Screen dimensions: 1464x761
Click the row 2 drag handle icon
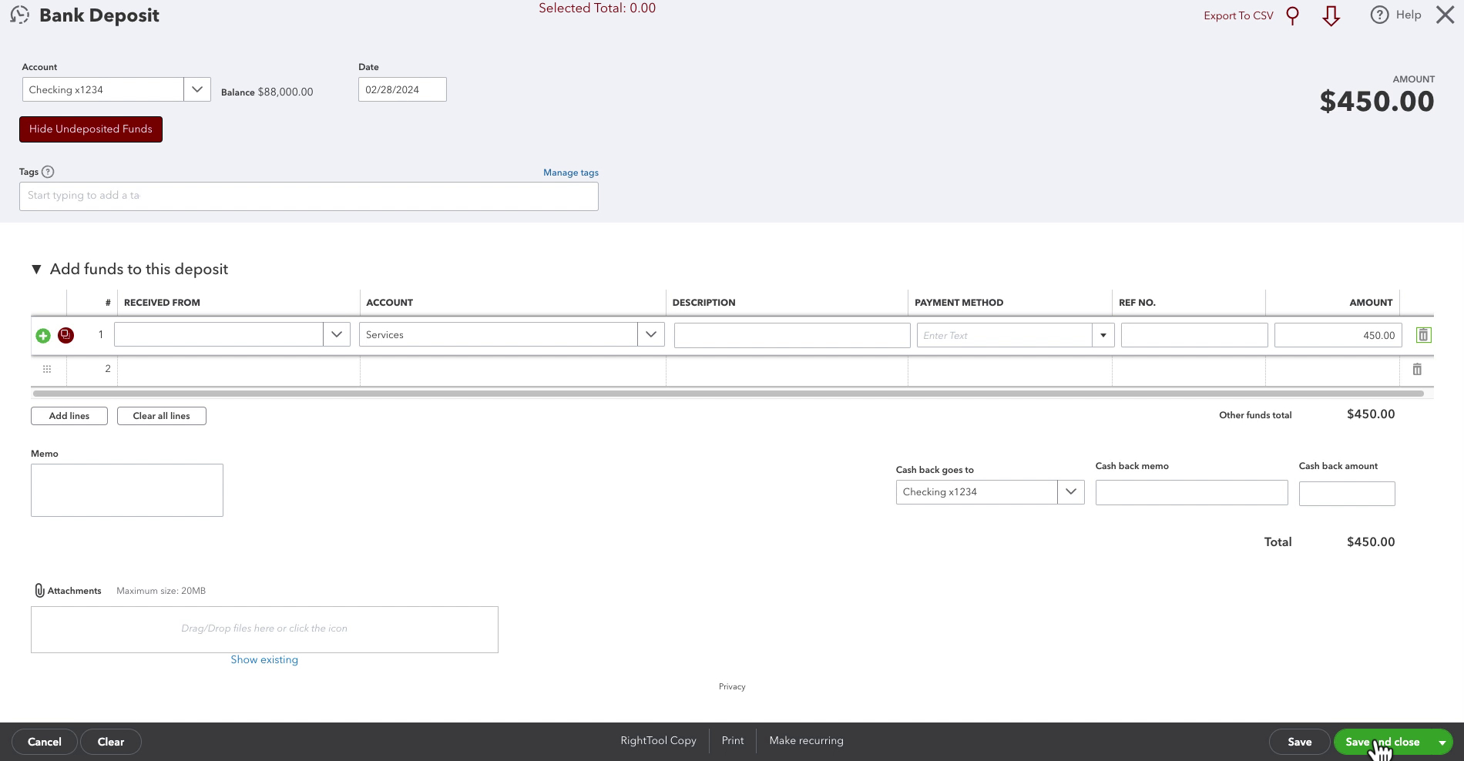pyautogui.click(x=47, y=369)
